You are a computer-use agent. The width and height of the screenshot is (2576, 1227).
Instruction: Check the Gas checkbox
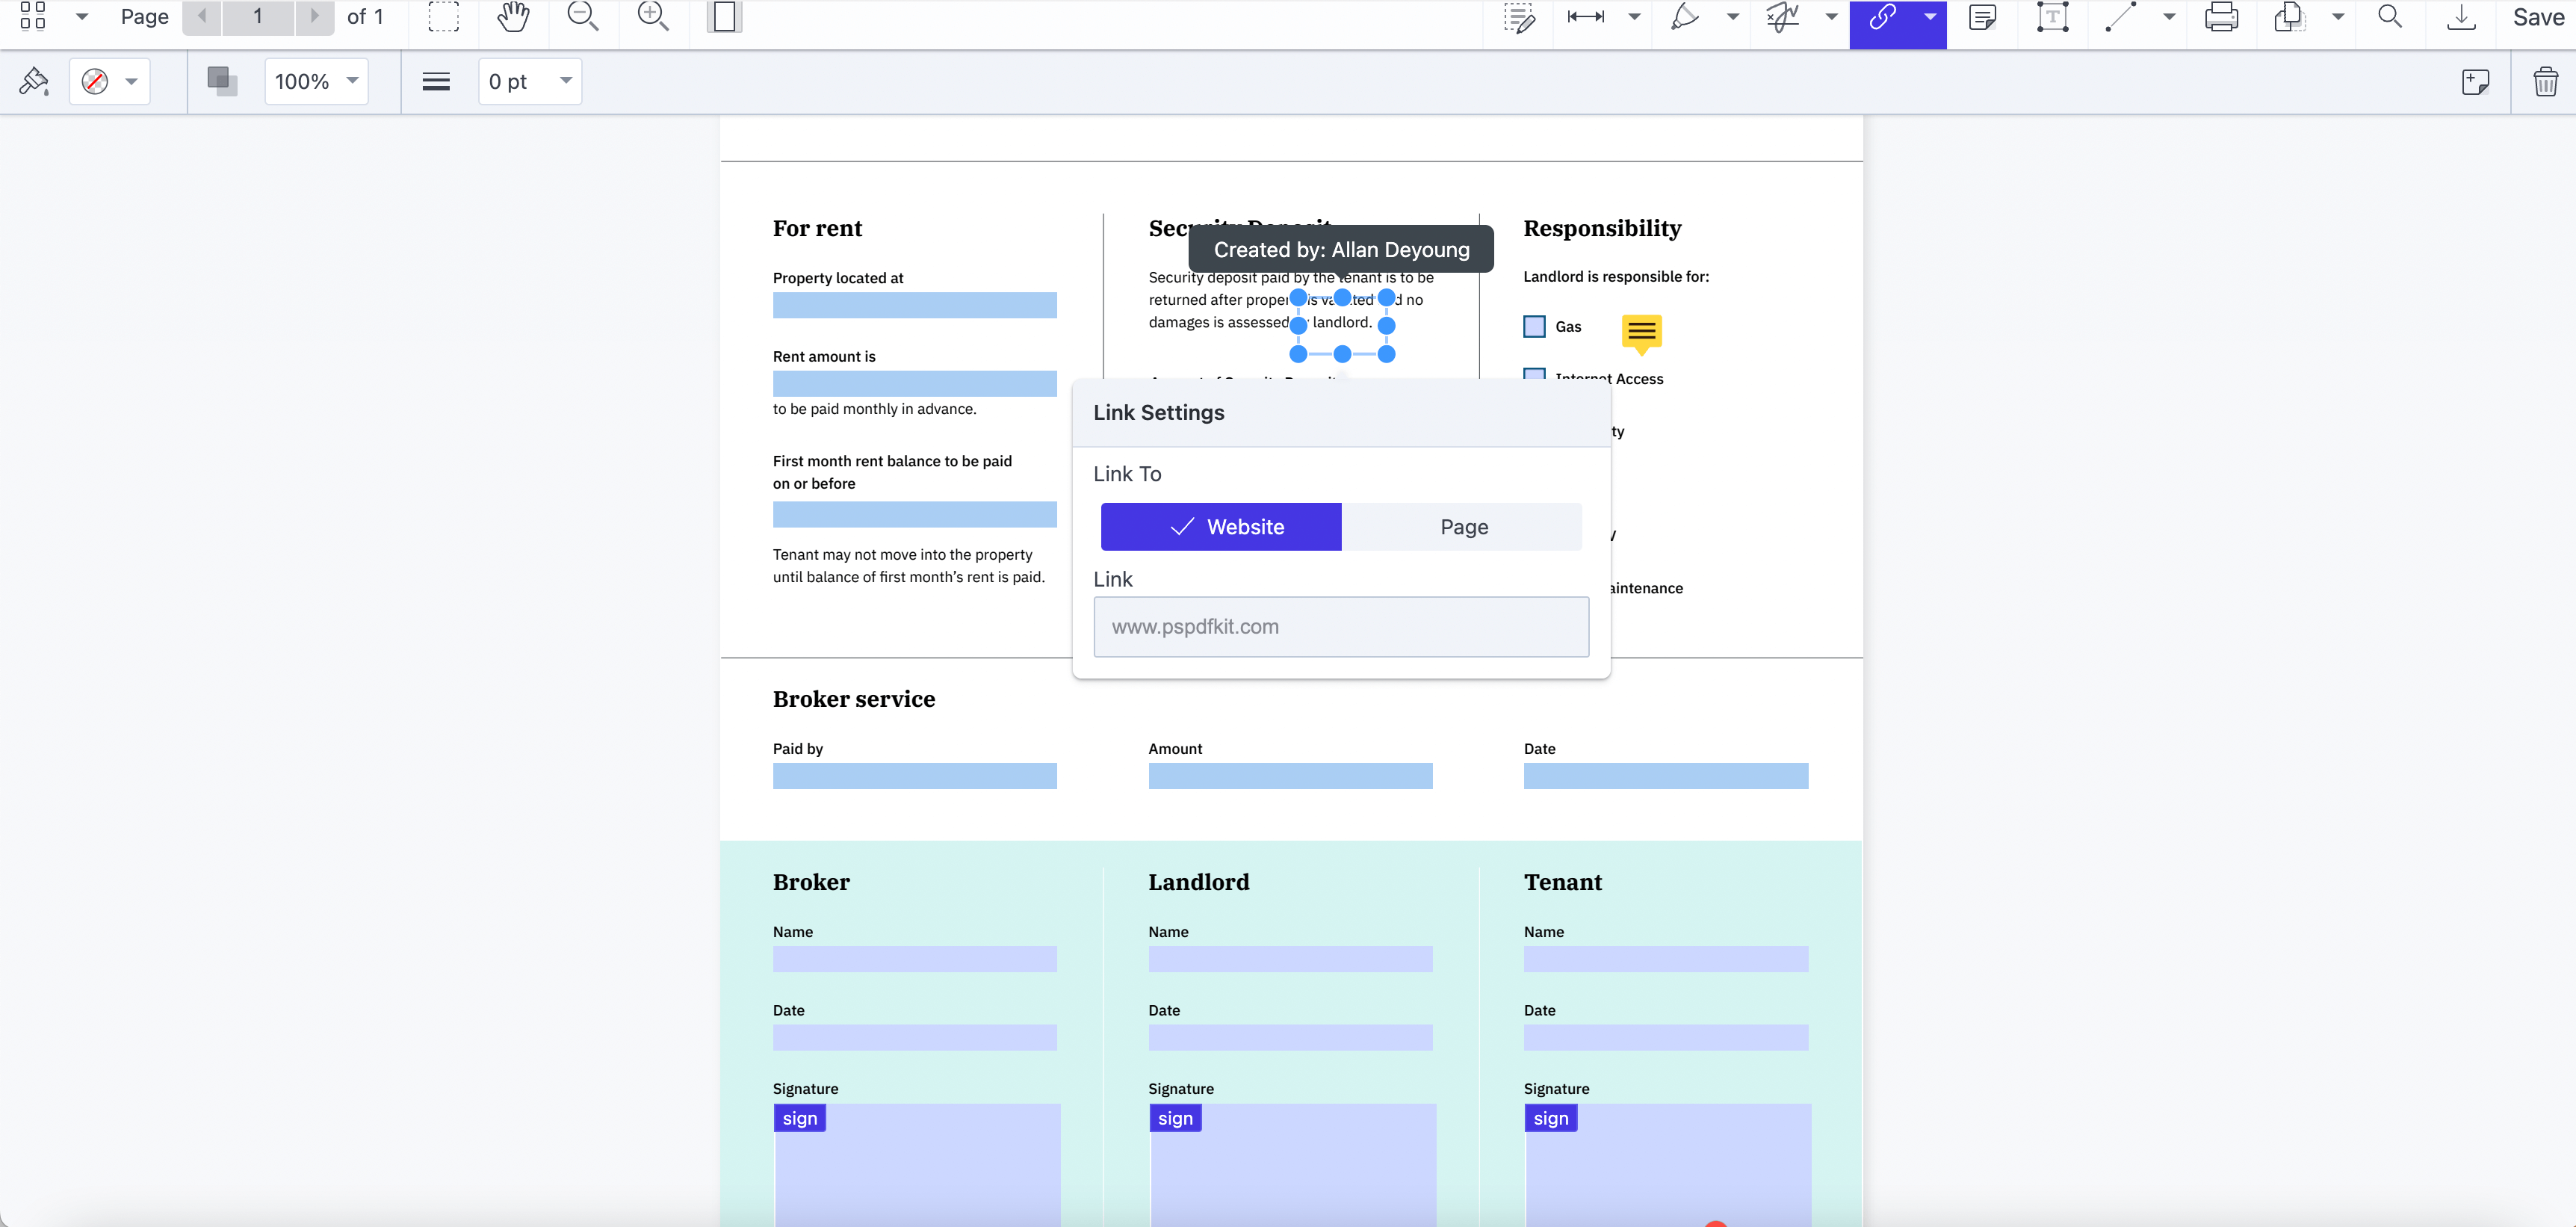(x=1534, y=326)
